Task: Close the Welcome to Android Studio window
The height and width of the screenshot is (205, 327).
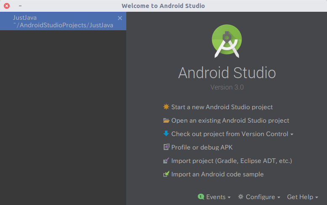Action: click(7, 6)
